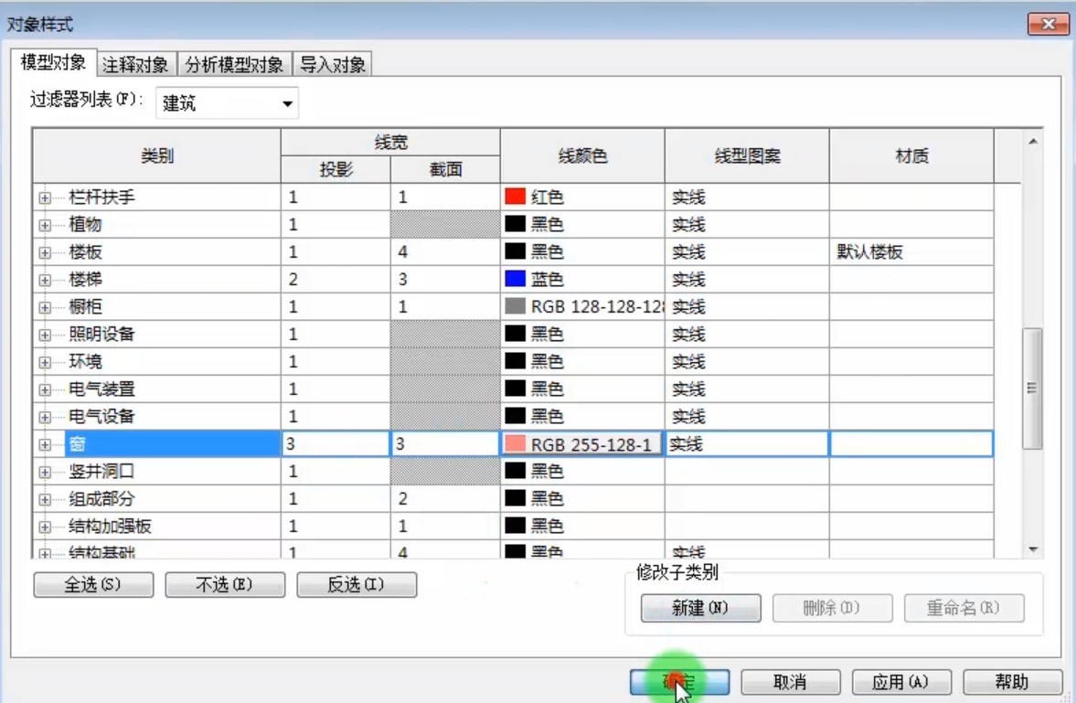Create subcategory with 新建 (N)

coord(700,608)
